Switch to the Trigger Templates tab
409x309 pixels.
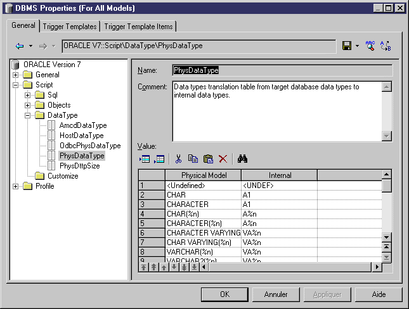coord(70,27)
